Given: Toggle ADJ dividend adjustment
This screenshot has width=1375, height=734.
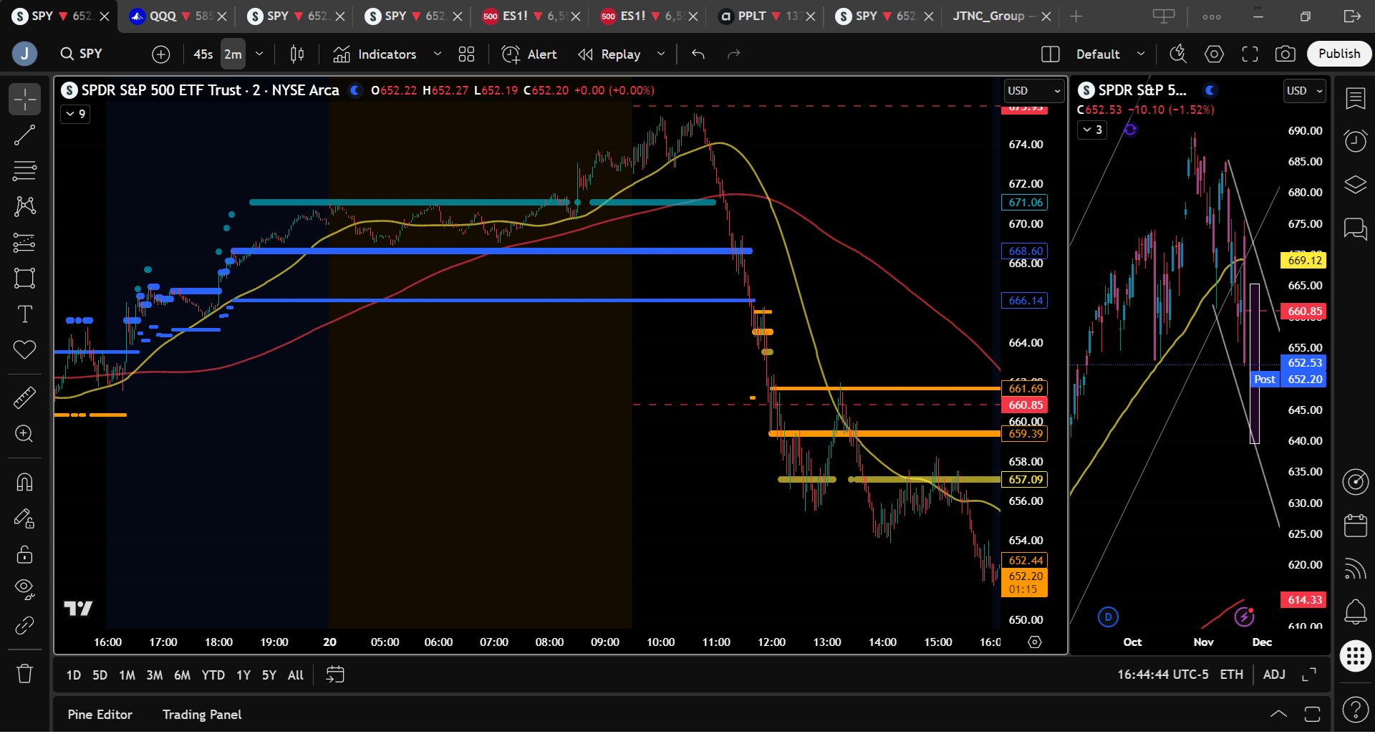Looking at the screenshot, I should (1274, 675).
